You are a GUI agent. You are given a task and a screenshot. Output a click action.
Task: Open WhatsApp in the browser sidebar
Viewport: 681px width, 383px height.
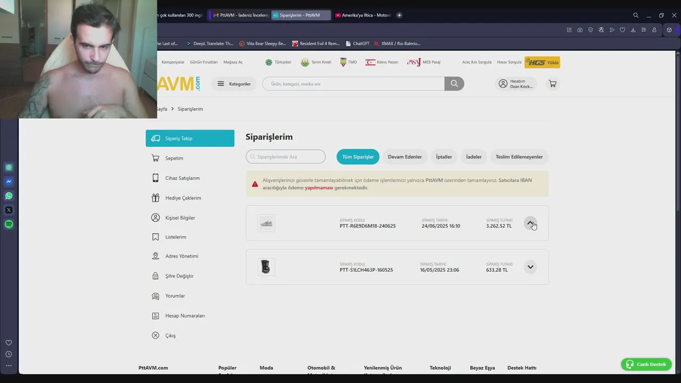(x=9, y=196)
